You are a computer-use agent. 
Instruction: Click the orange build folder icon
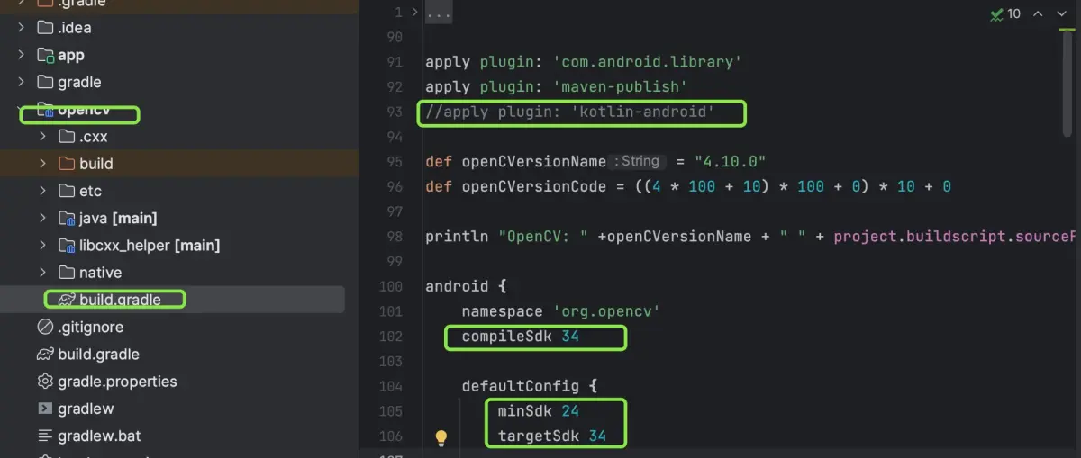tap(67, 164)
